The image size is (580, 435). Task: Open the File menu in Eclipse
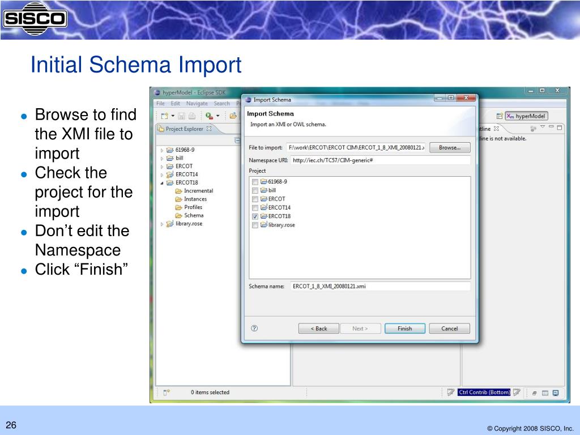(x=160, y=104)
